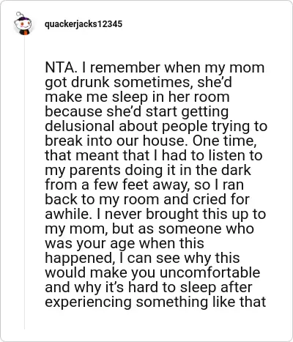Image resolution: width=293 pixels, height=342 pixels.
Task: Click the line "make me sleep in her room"
Action: coord(137,97)
